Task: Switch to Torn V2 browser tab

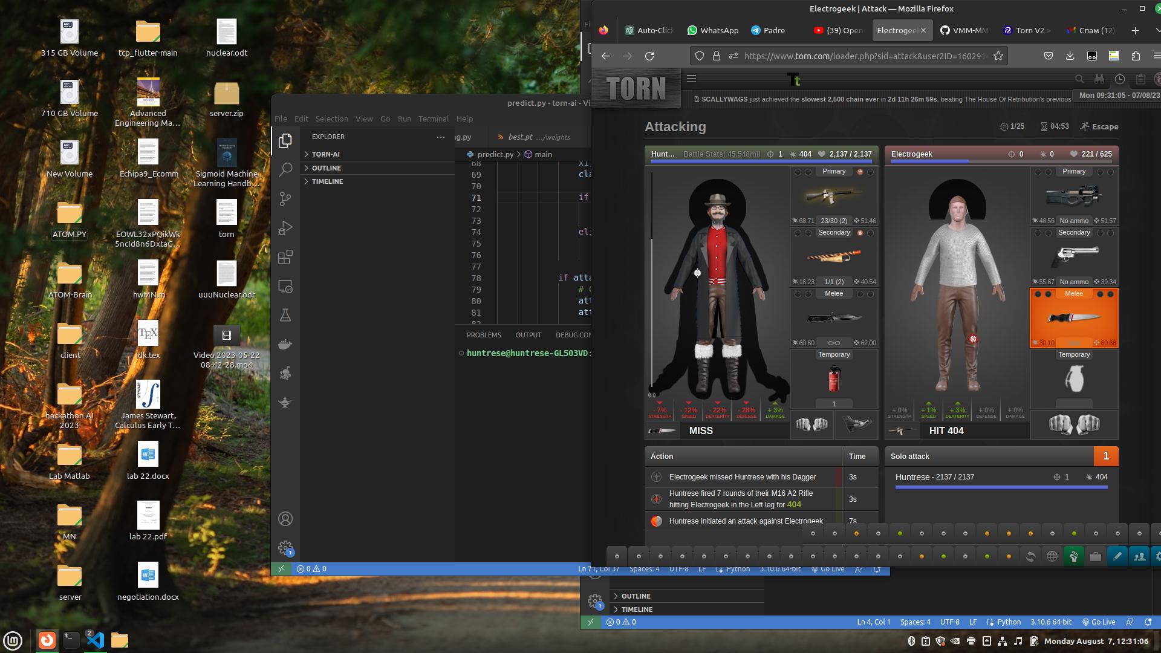Action: tap(1027, 30)
